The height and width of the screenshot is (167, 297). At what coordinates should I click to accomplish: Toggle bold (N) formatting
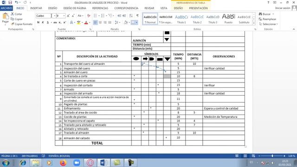click(38, 22)
